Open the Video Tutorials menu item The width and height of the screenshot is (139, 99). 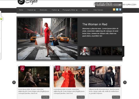pos(98,10)
